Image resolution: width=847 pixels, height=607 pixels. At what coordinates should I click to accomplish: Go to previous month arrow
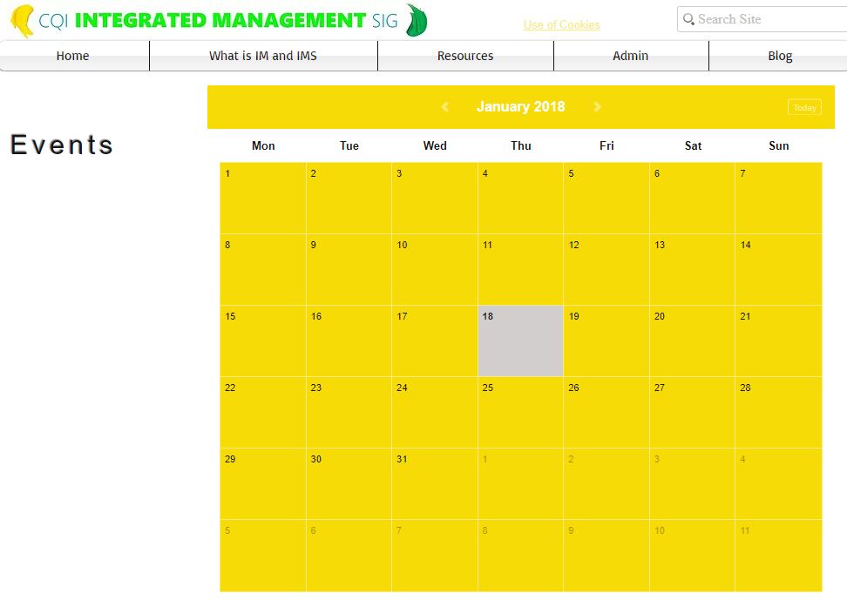click(x=445, y=107)
